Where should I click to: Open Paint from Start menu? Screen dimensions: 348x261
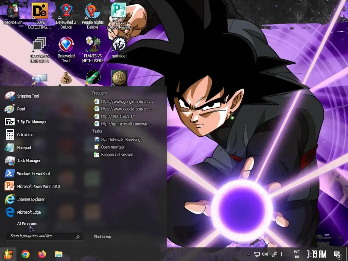15,109
